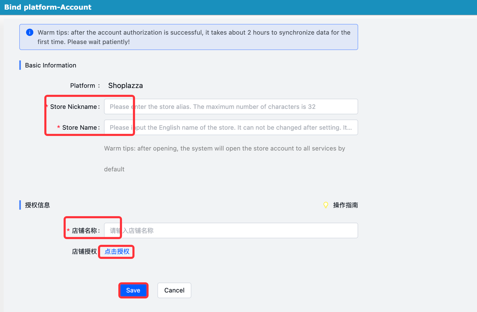Click the Platform label
The image size is (477, 312).
pyautogui.click(x=83, y=86)
